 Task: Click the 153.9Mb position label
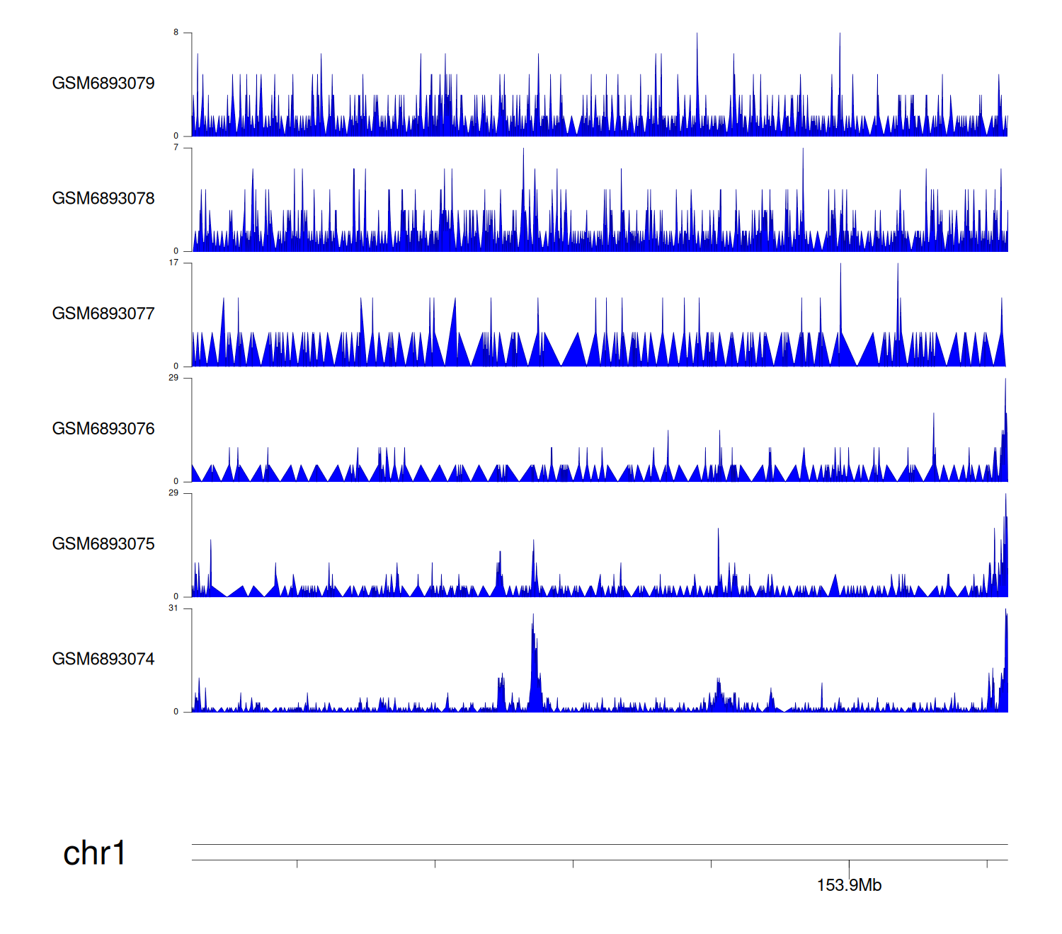[x=849, y=885]
